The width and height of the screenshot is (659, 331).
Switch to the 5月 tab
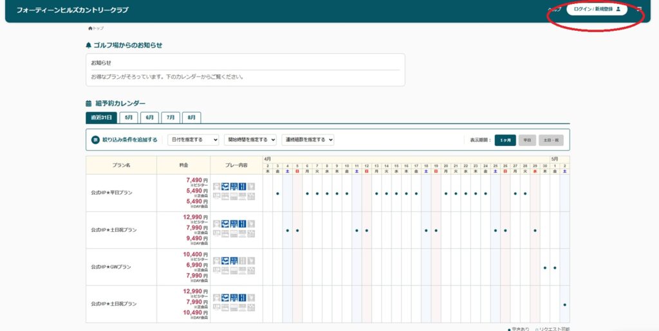pos(129,118)
